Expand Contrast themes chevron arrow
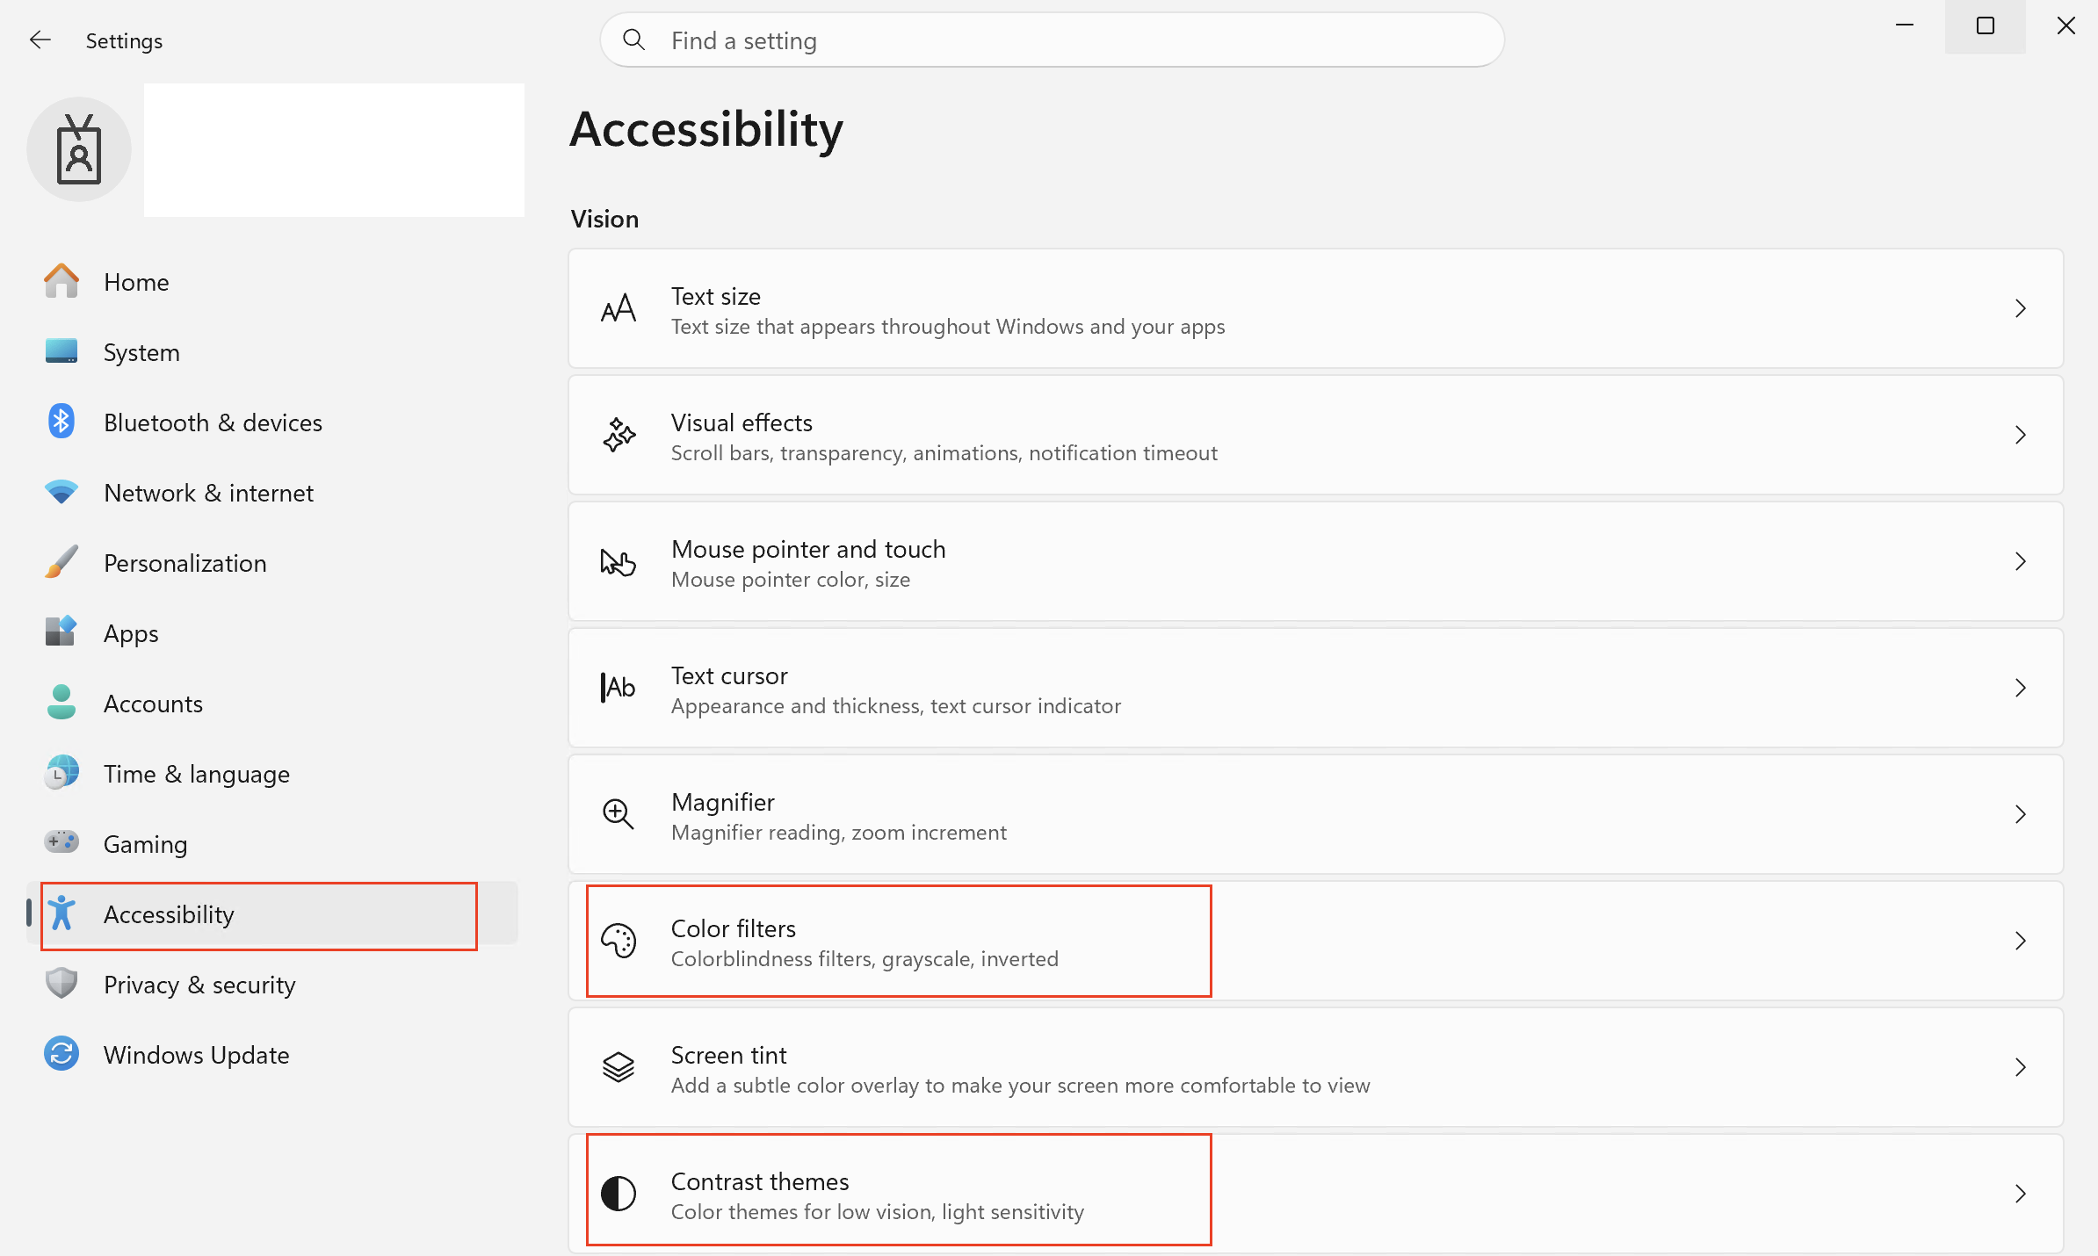This screenshot has width=2098, height=1256. pos(2021,1194)
